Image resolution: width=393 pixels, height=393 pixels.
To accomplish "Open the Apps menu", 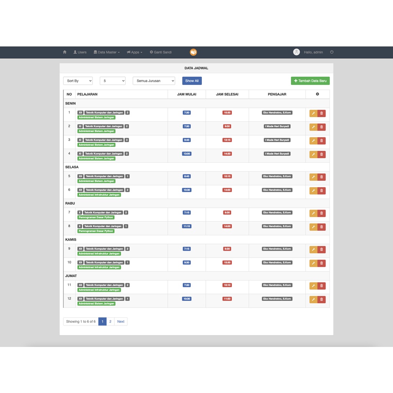I will (x=135, y=52).
